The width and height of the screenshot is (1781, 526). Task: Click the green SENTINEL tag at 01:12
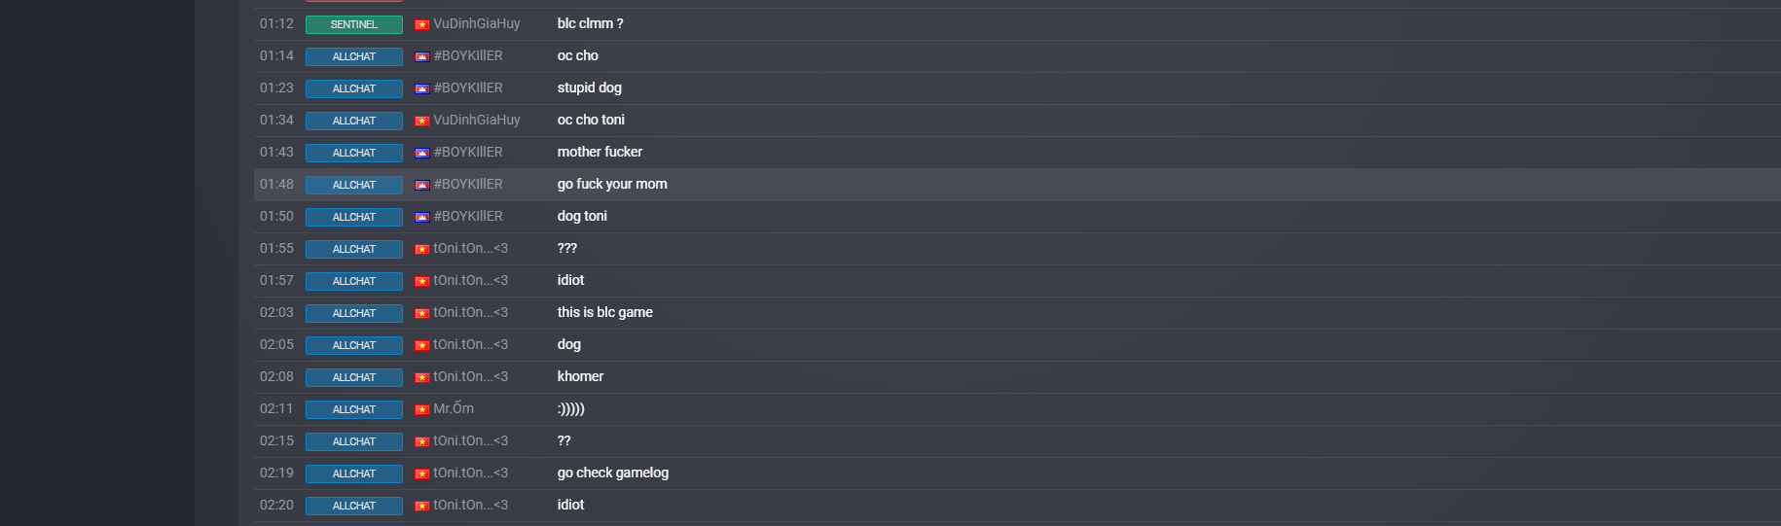coord(354,24)
